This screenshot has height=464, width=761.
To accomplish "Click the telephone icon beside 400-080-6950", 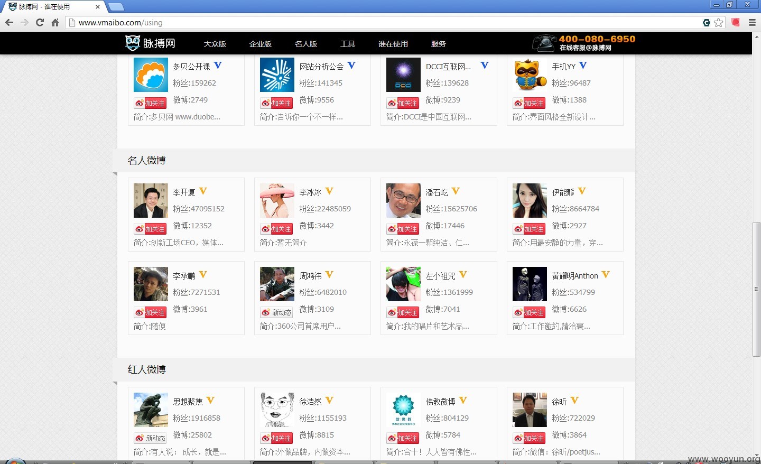I will (544, 43).
